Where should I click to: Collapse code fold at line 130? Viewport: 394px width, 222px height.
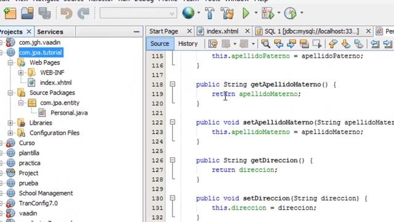[172, 198]
